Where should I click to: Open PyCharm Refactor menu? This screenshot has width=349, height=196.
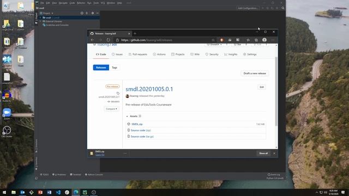pyautogui.click(x=81, y=3)
